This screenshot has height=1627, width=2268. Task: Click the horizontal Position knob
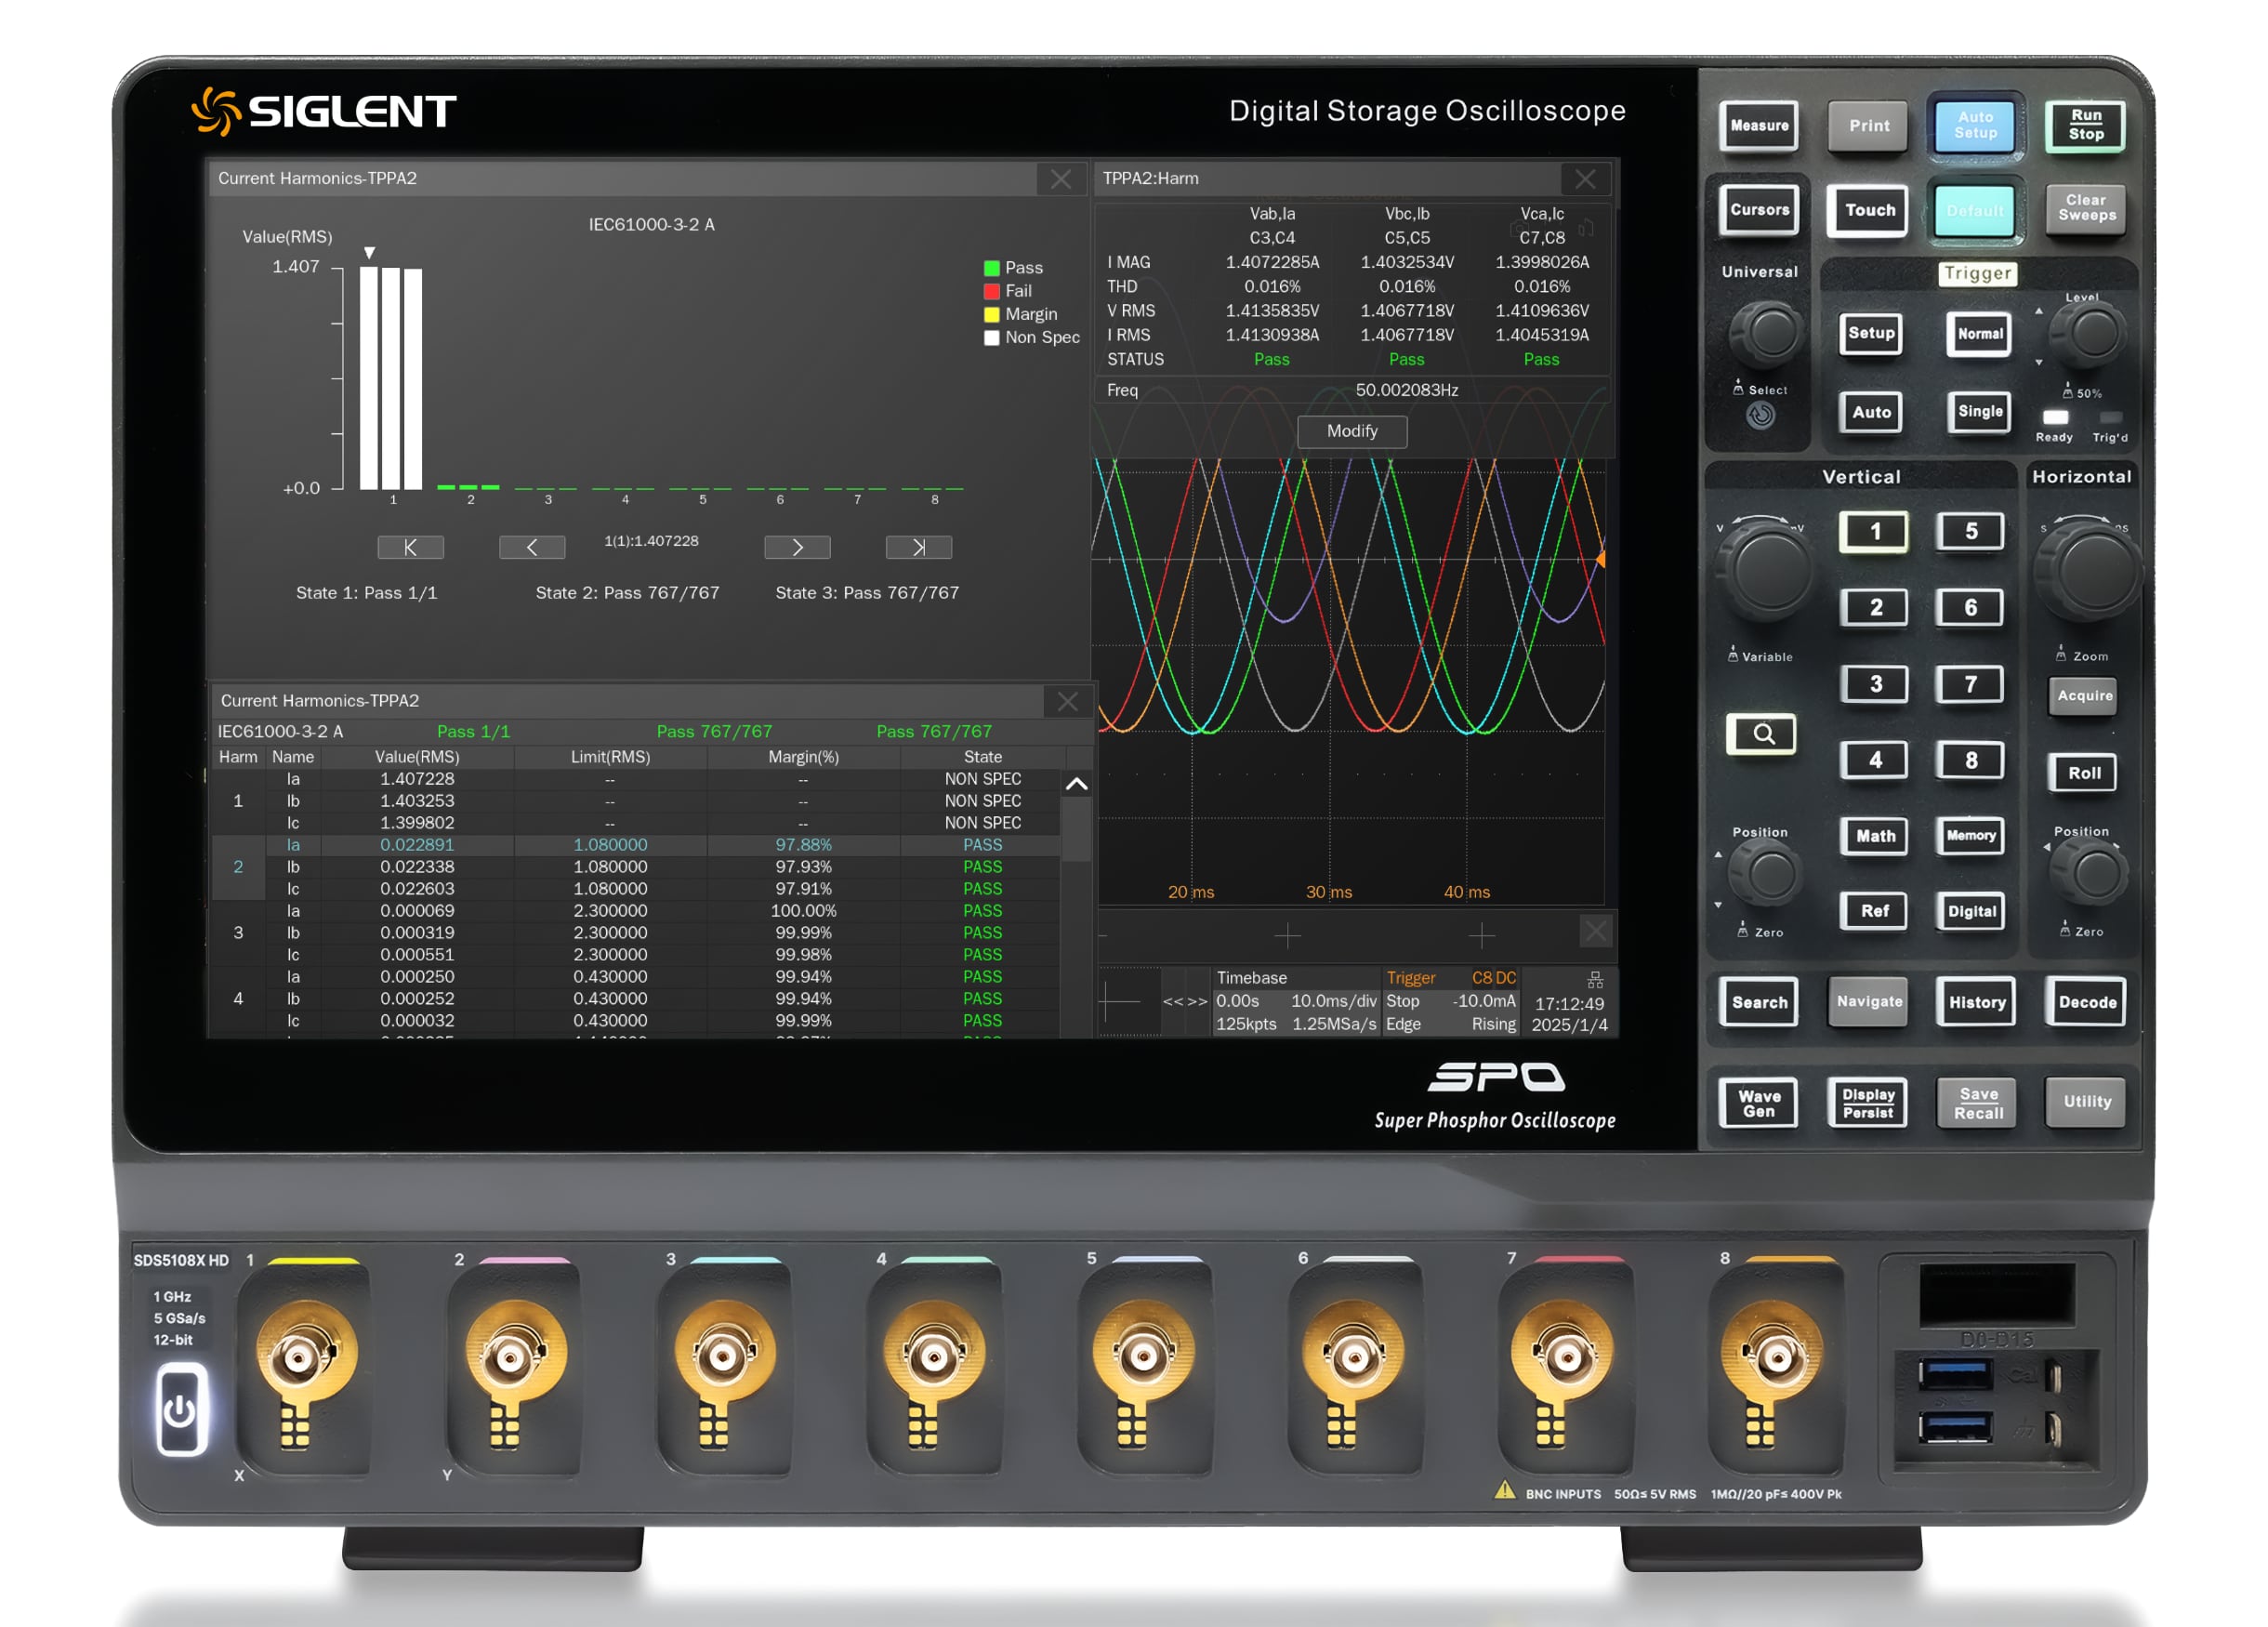tap(2087, 874)
